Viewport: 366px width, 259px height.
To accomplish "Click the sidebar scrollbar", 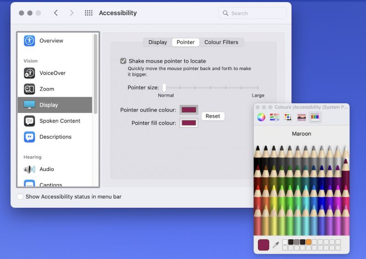I will 96,74.
